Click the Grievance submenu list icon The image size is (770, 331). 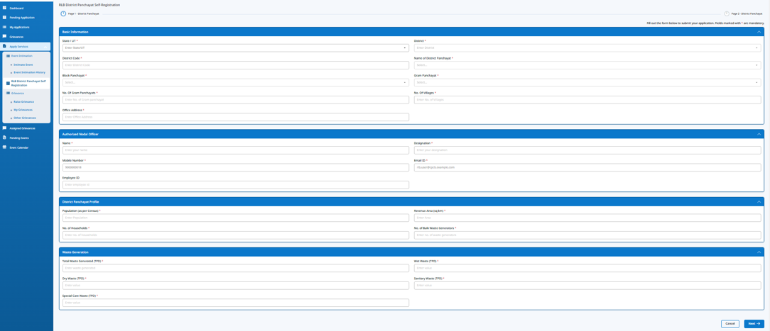click(7, 93)
